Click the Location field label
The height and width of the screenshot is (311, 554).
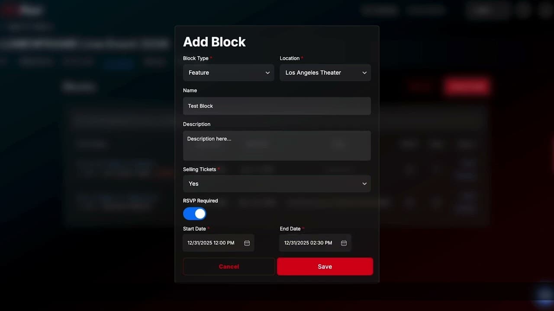pyautogui.click(x=290, y=58)
